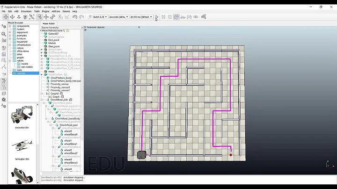Screen dimensions: 337x189
Task: Start the simulation with the play button
Action: tap(157, 17)
